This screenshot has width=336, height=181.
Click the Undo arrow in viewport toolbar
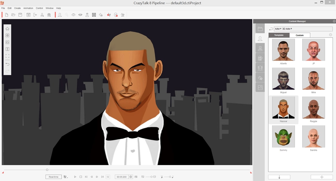click(7, 64)
